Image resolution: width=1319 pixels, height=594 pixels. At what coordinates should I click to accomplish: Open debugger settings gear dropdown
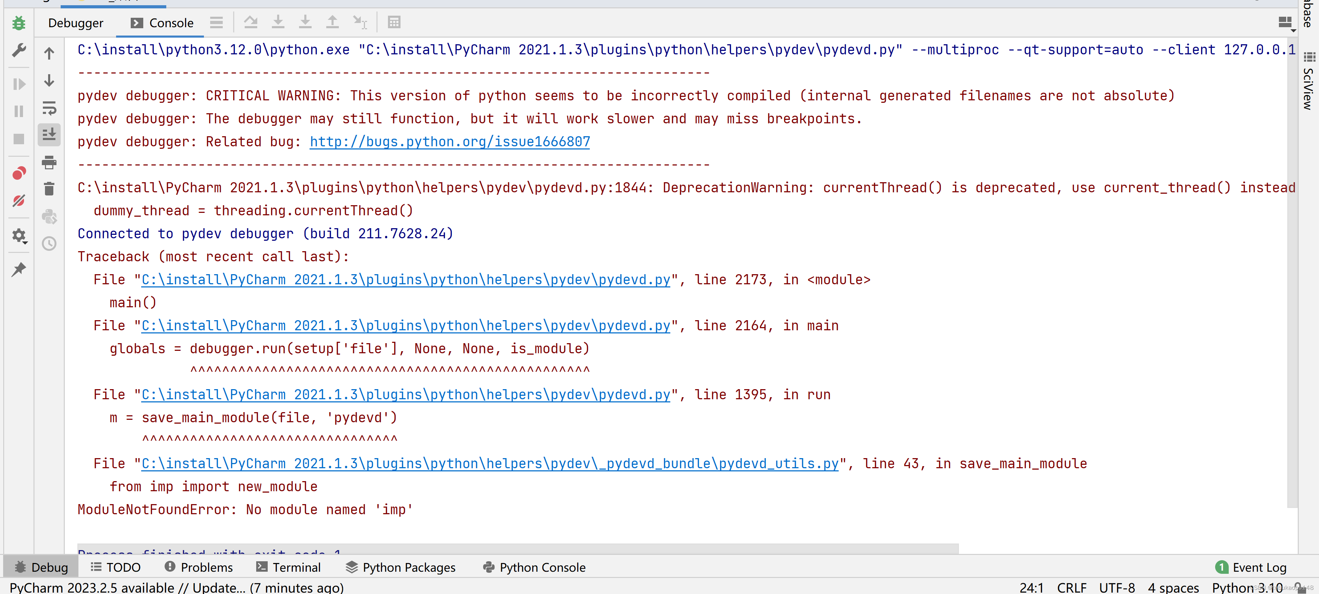[20, 236]
